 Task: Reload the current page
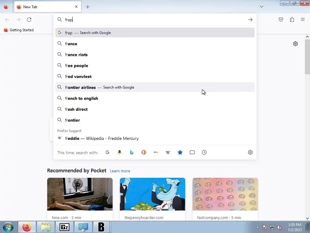pos(29,20)
